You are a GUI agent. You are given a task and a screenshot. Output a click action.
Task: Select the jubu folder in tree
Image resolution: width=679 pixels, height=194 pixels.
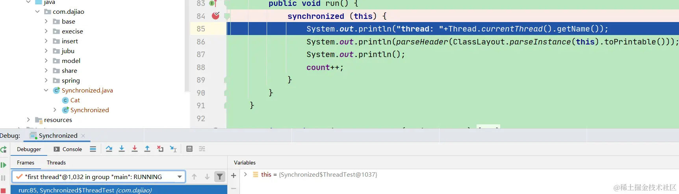tap(68, 51)
